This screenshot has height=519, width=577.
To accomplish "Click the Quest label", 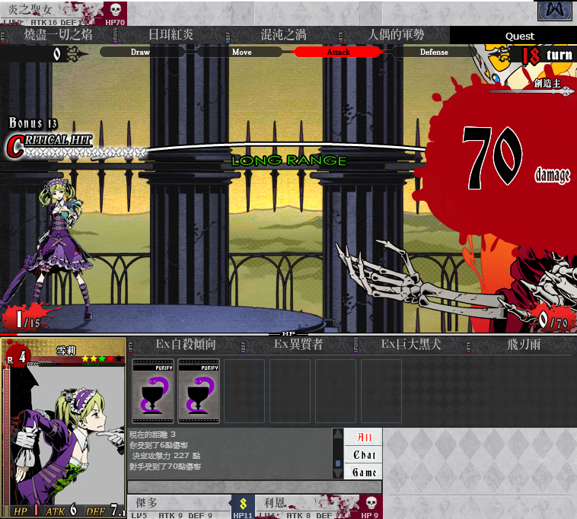I will pyautogui.click(x=519, y=36).
